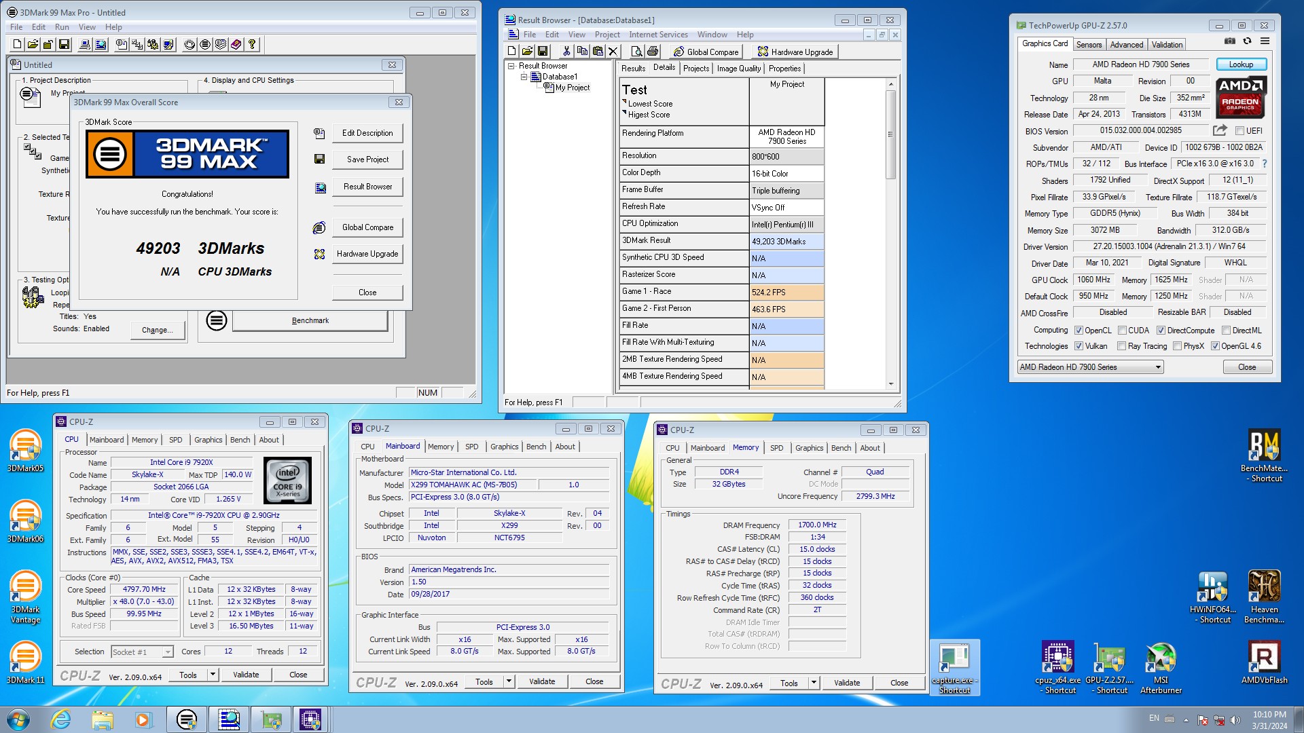Click the Paste clipboard icon in Result Browser
The height and width of the screenshot is (733, 1304).
click(598, 52)
